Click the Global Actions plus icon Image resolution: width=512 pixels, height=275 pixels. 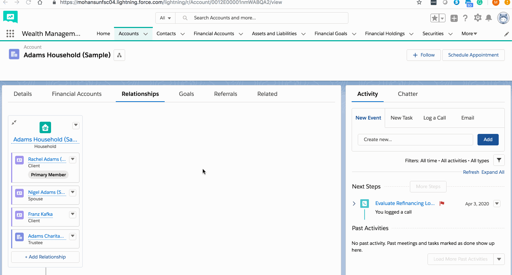(454, 18)
